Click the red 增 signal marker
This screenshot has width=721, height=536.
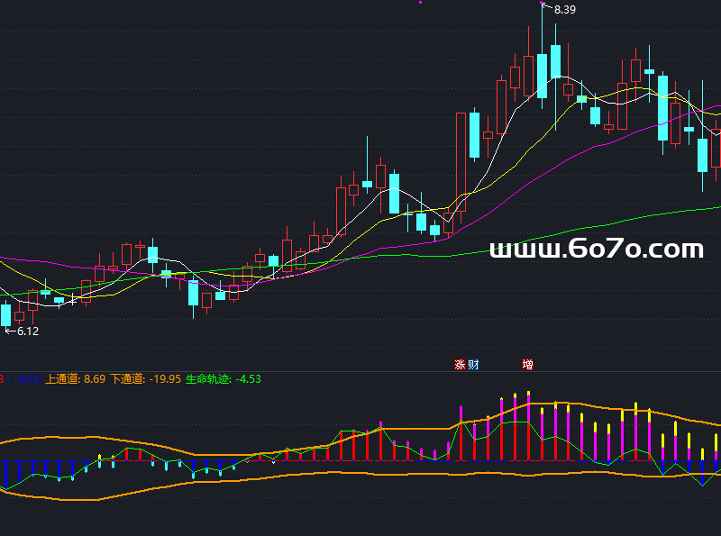(x=527, y=365)
